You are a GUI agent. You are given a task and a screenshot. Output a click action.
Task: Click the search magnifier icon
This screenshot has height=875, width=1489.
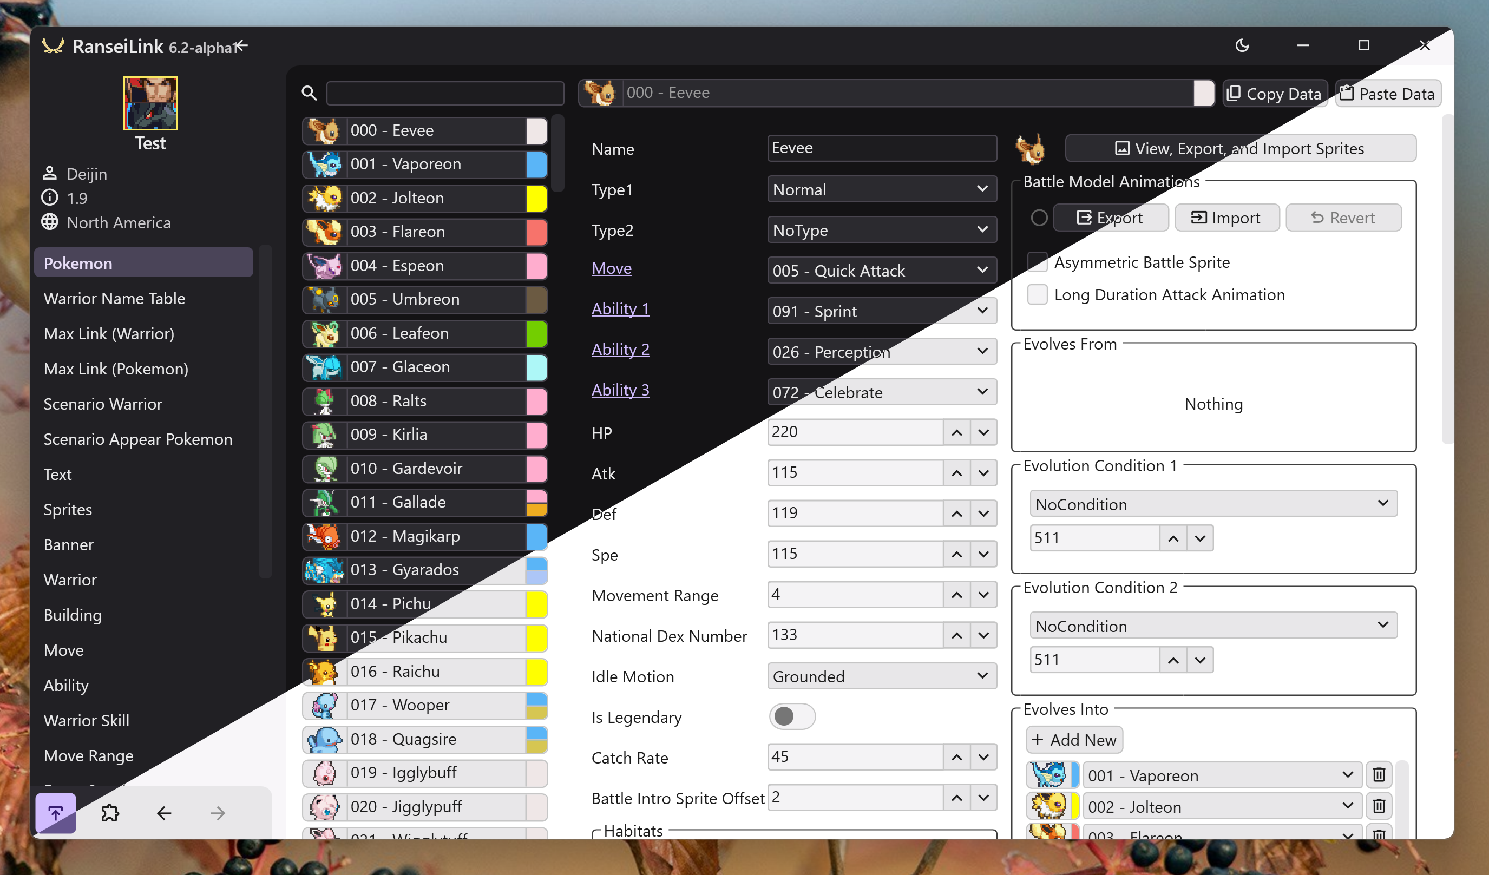point(309,93)
